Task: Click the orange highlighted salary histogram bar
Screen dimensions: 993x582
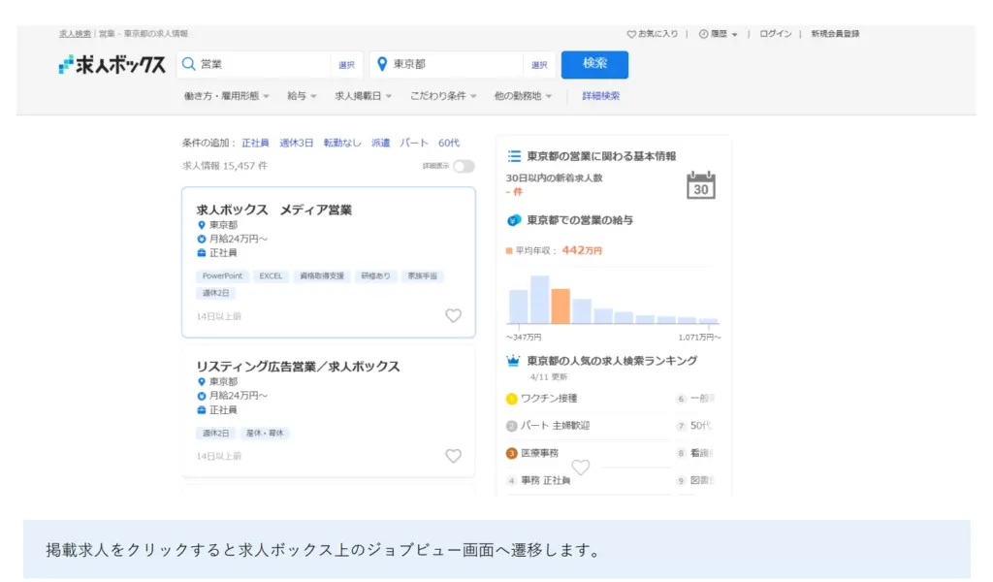Action: 561,306
